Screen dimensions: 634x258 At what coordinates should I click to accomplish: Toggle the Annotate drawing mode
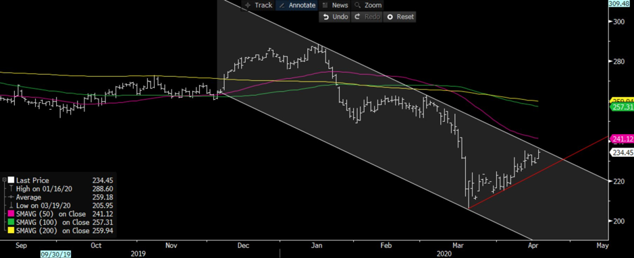[297, 5]
